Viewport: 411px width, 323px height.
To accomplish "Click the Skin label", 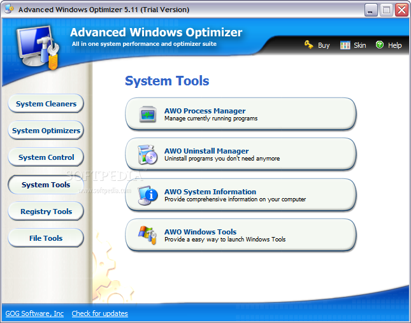I will click(x=359, y=45).
